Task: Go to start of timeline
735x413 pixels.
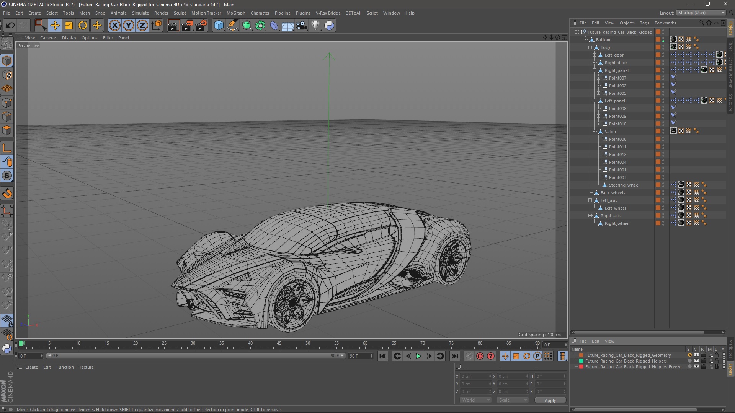Action: (x=382, y=356)
